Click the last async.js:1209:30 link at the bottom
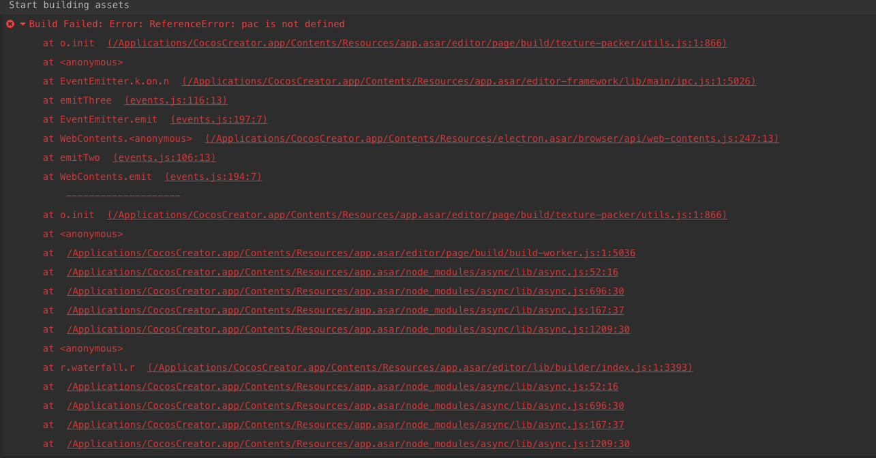Viewport: 876px width, 458px height. [x=348, y=444]
